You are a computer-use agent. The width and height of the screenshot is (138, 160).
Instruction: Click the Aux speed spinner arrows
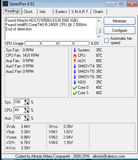(26, 118)
